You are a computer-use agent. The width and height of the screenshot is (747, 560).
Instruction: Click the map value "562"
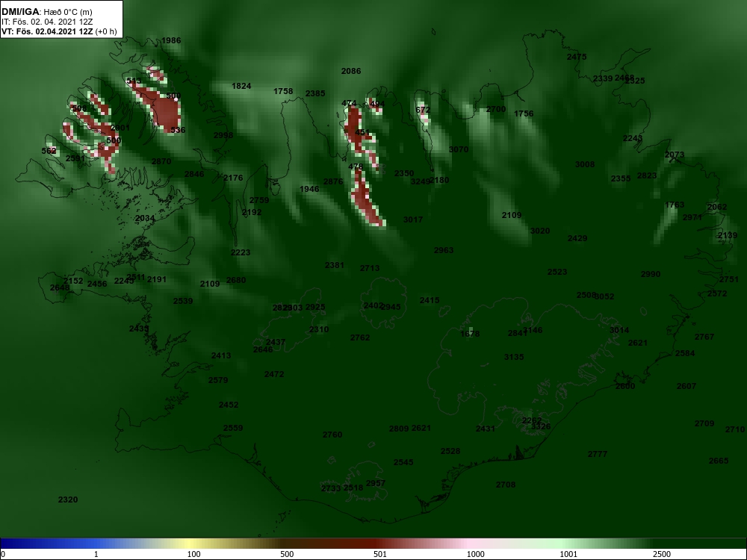(49, 151)
